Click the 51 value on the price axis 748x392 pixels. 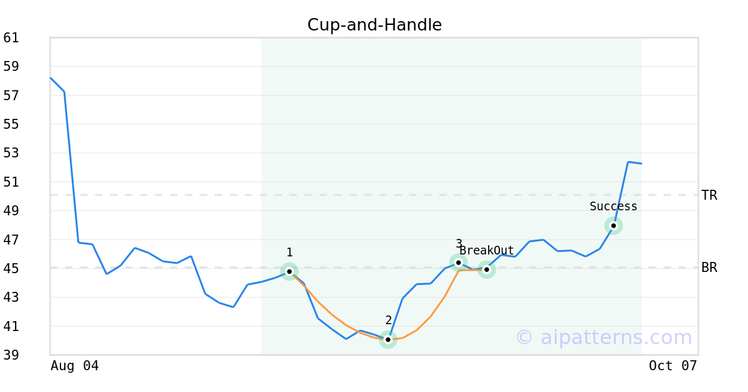pyautogui.click(x=11, y=182)
